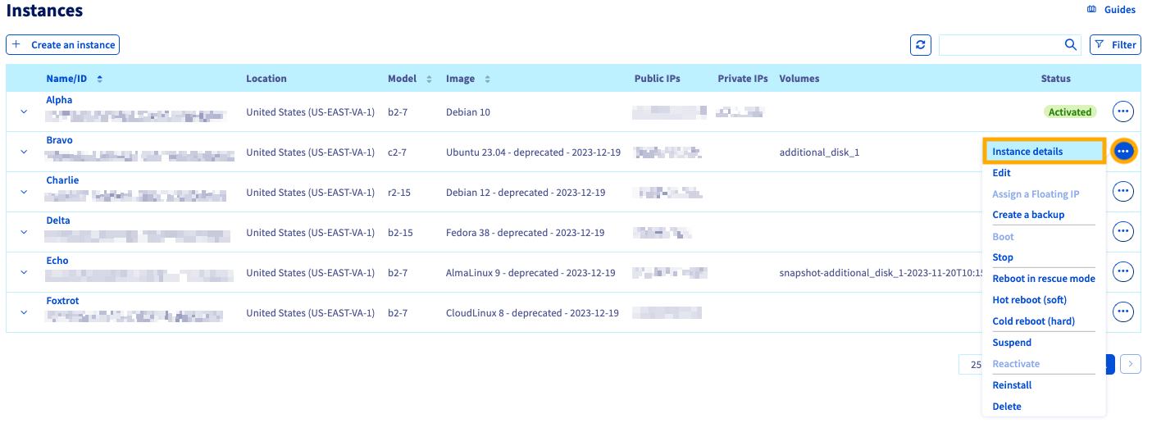Screen dimensions: 1152x432
Task: Open the Charlie instance link
Action: [62, 180]
